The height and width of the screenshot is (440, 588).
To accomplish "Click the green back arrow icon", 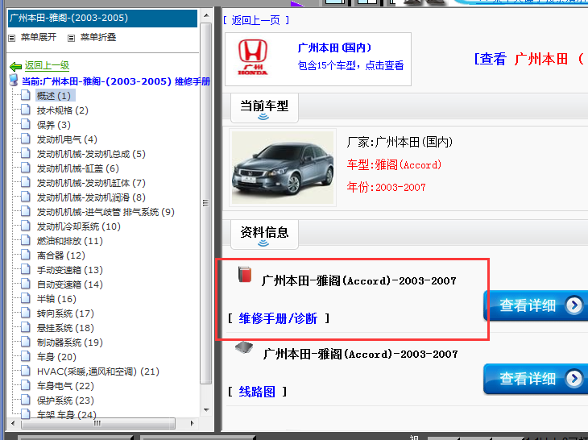I will coord(15,67).
